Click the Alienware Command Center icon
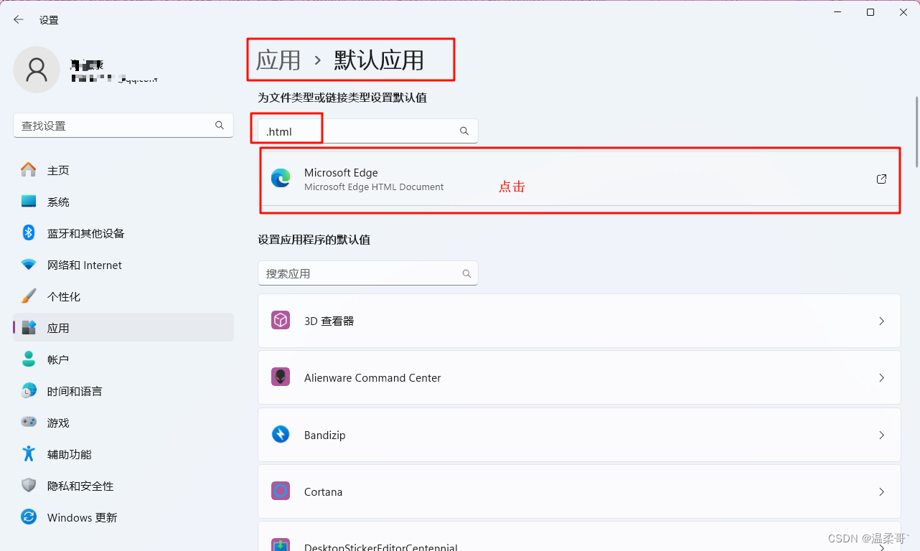 (x=281, y=377)
